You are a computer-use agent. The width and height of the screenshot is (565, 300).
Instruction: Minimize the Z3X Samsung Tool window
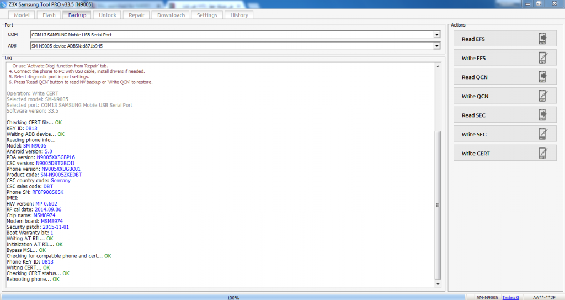point(527,4)
